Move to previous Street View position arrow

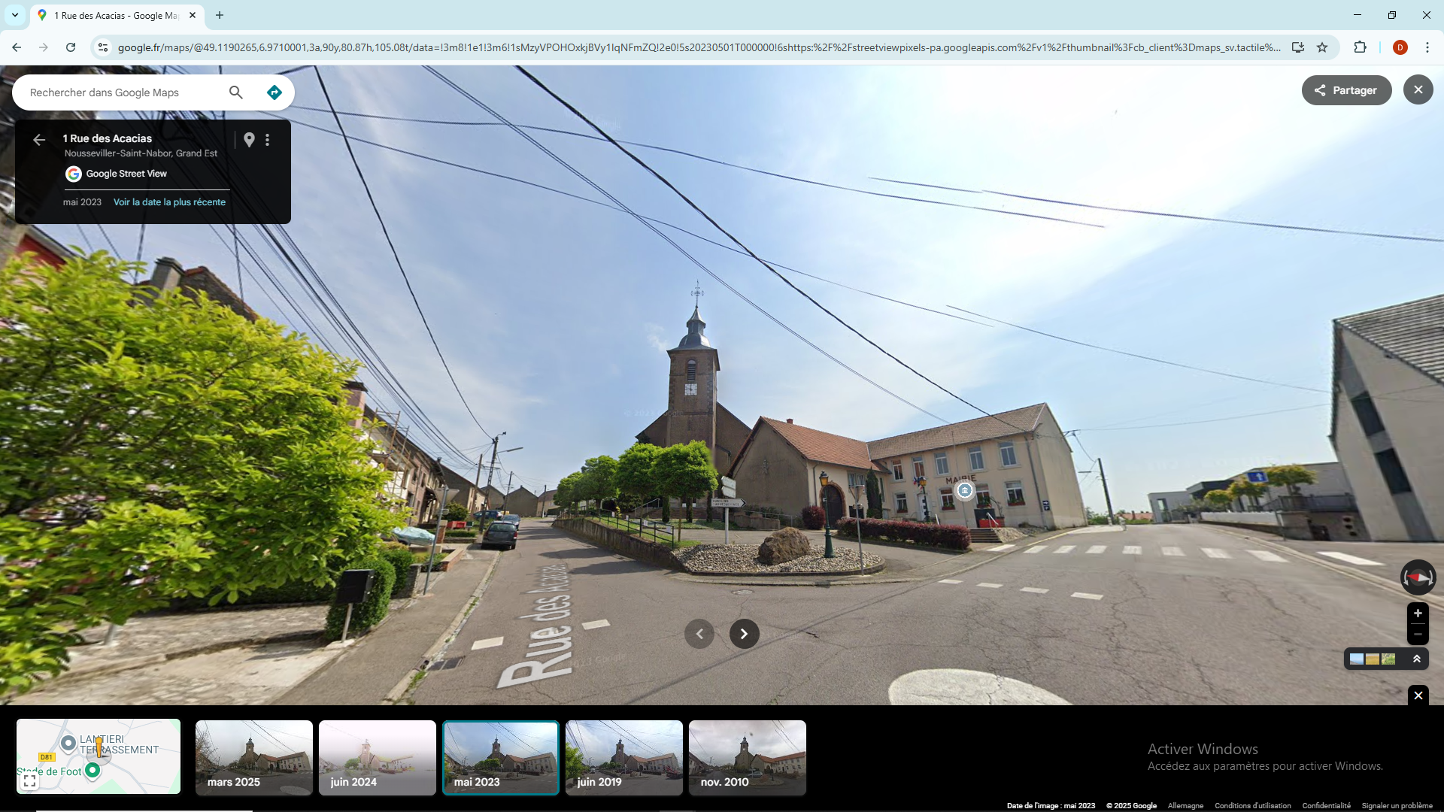(x=699, y=634)
